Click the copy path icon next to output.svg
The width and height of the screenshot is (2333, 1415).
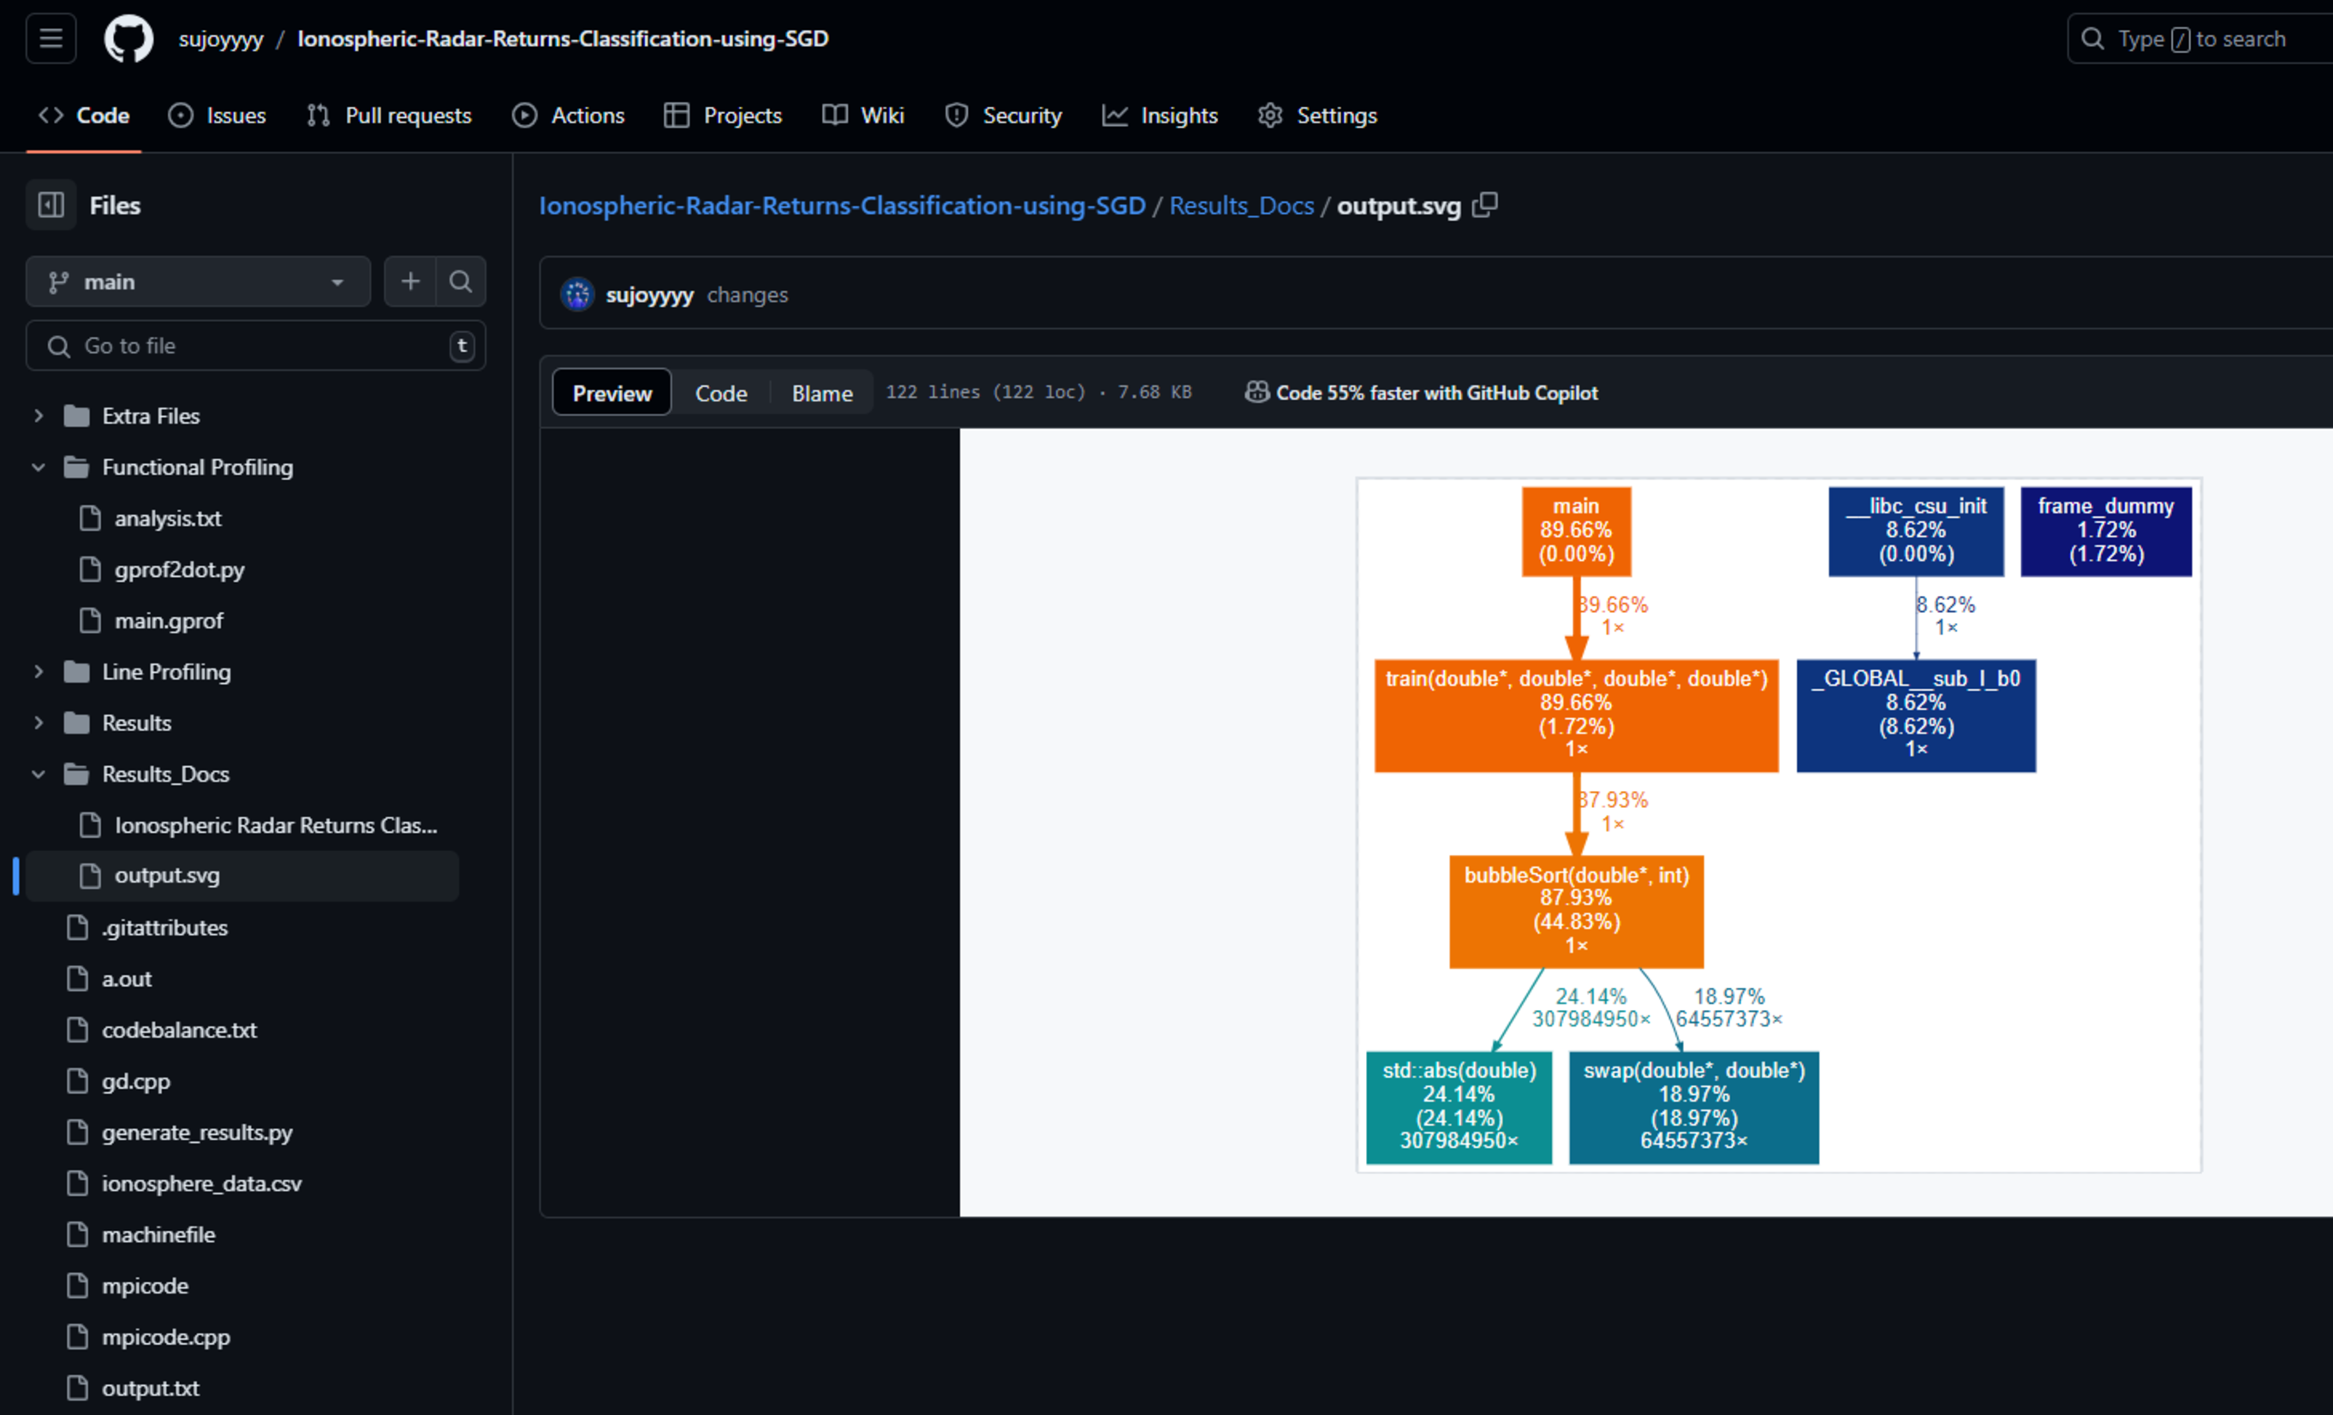click(1489, 205)
